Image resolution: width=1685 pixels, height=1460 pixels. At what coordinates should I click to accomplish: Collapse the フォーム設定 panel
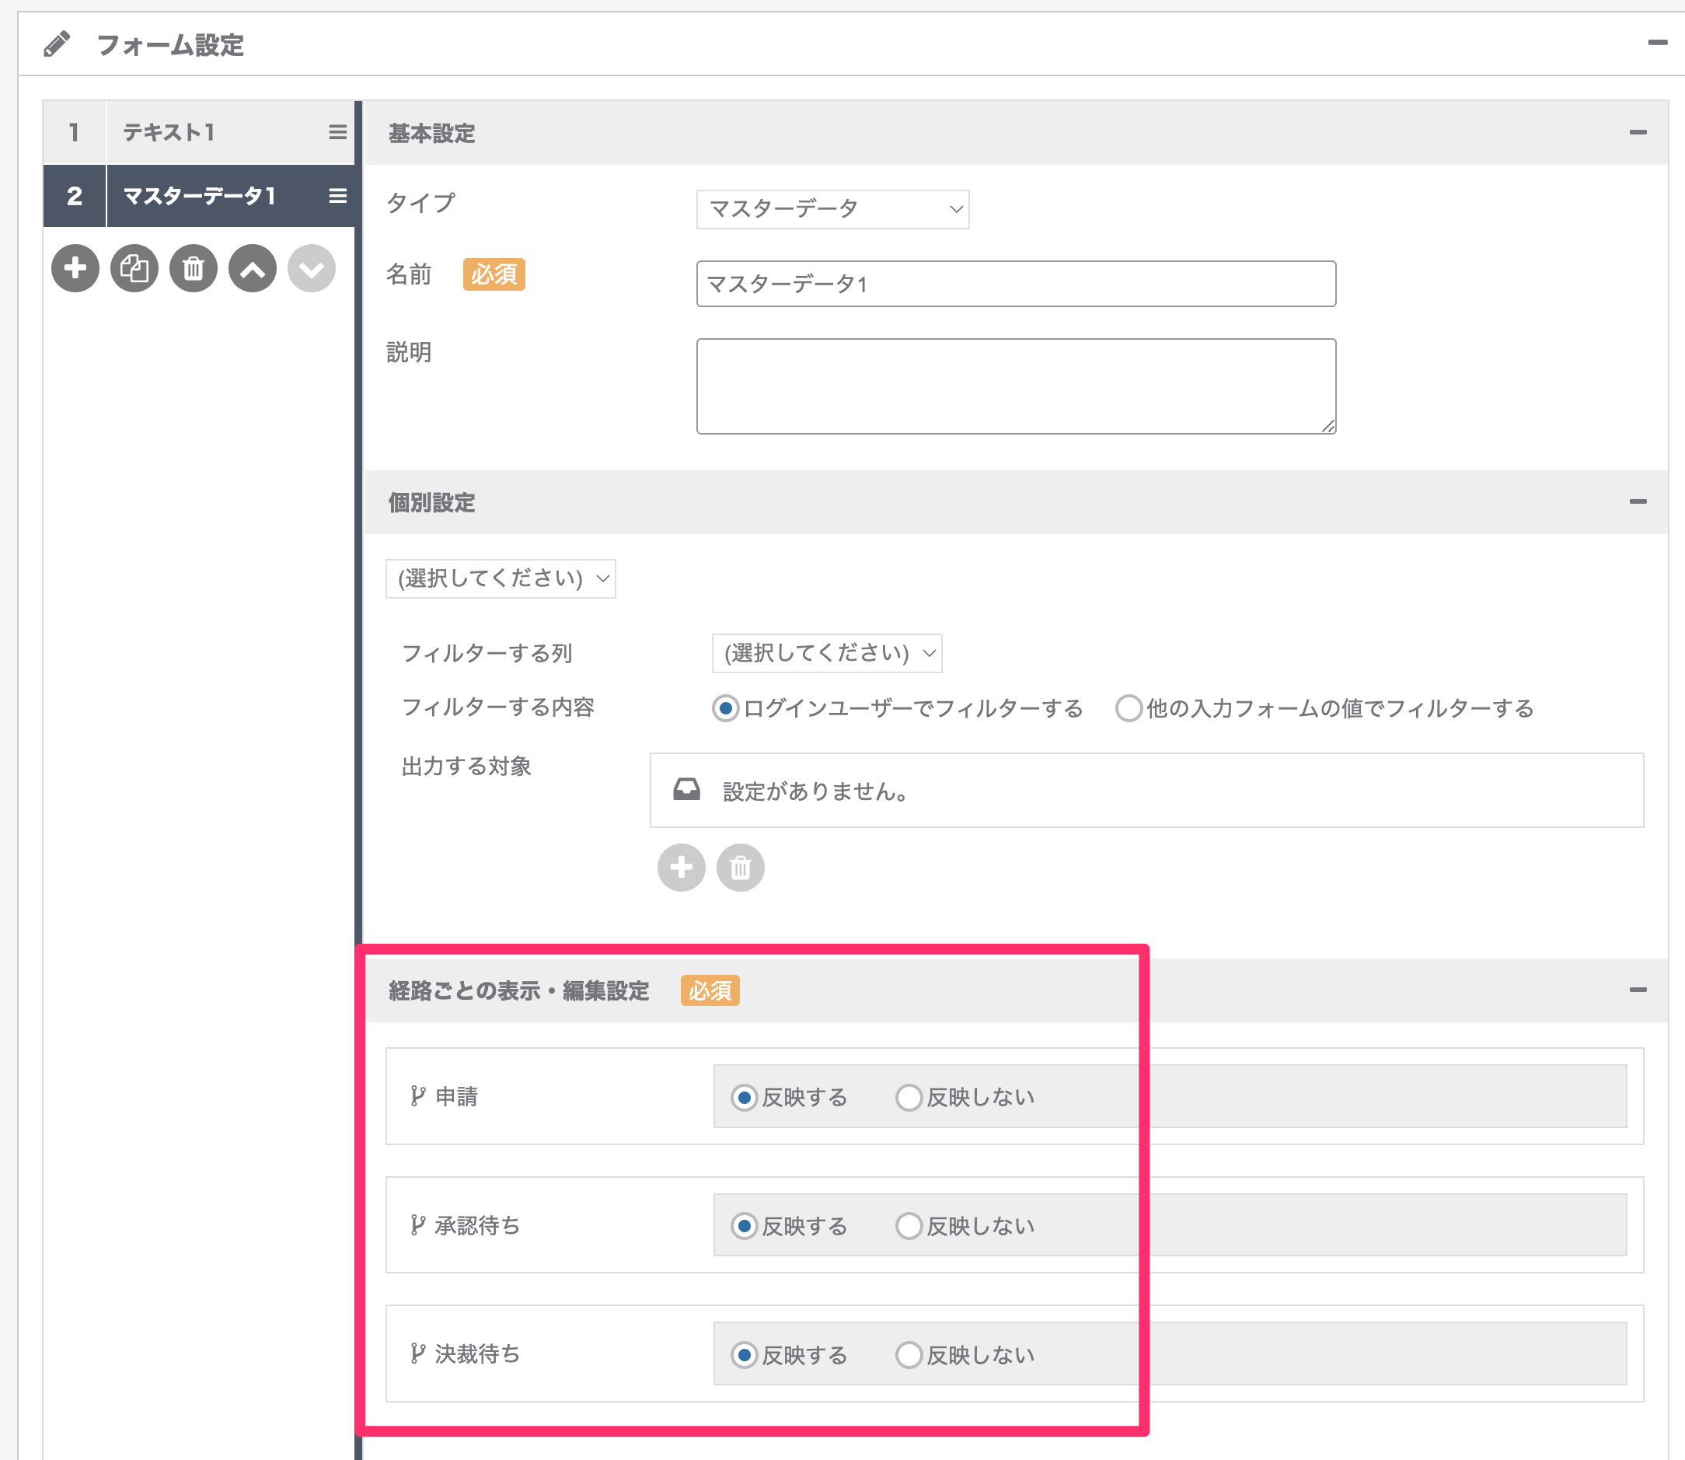[1657, 42]
